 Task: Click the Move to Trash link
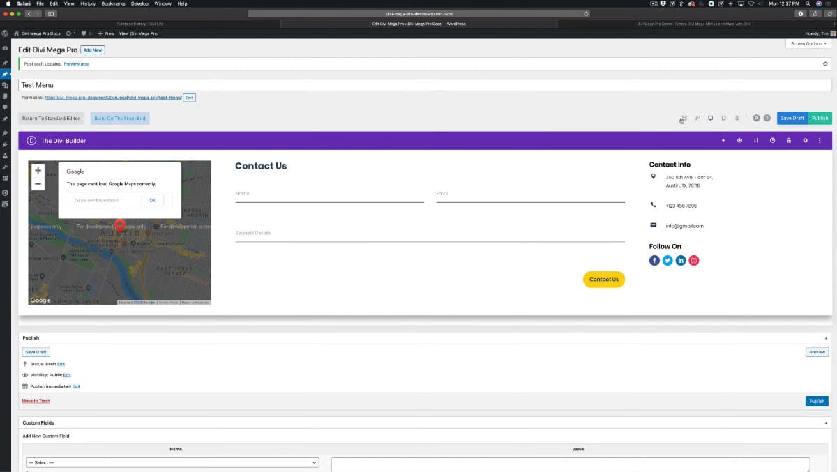tap(36, 401)
